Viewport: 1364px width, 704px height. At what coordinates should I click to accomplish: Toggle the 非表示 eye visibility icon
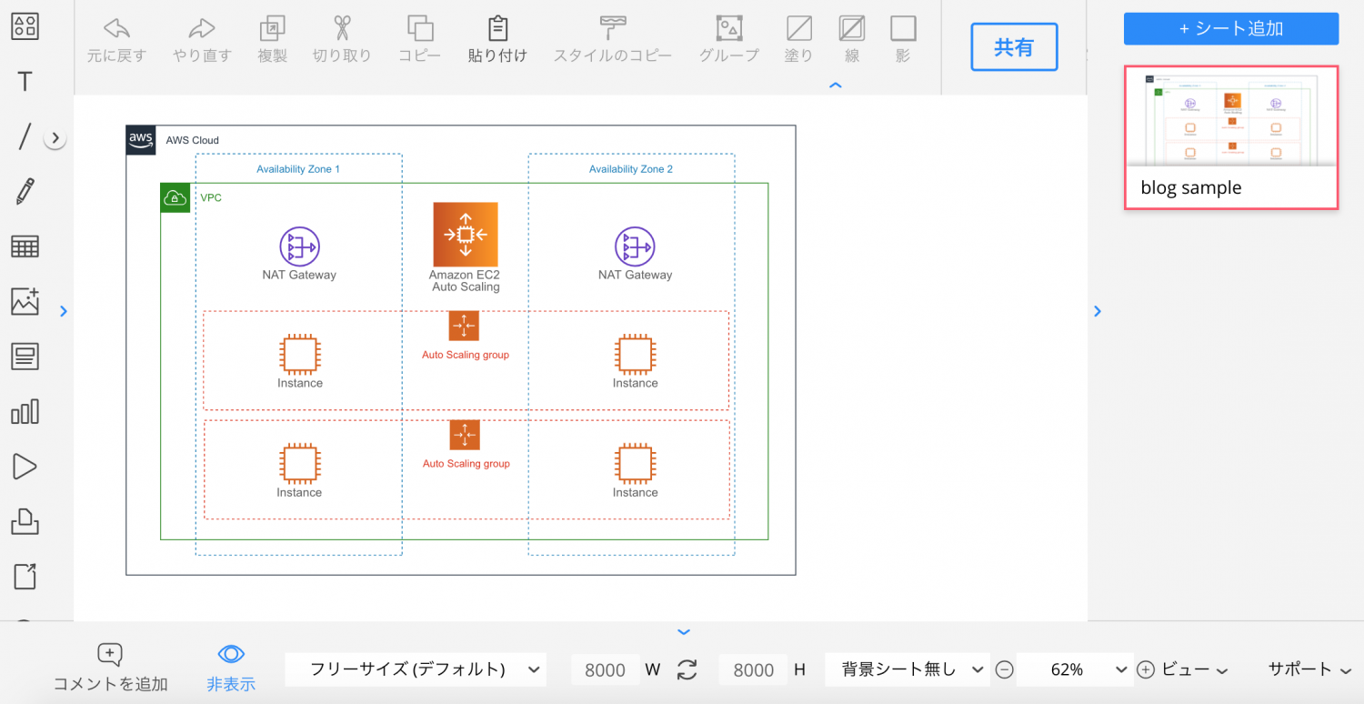(231, 668)
